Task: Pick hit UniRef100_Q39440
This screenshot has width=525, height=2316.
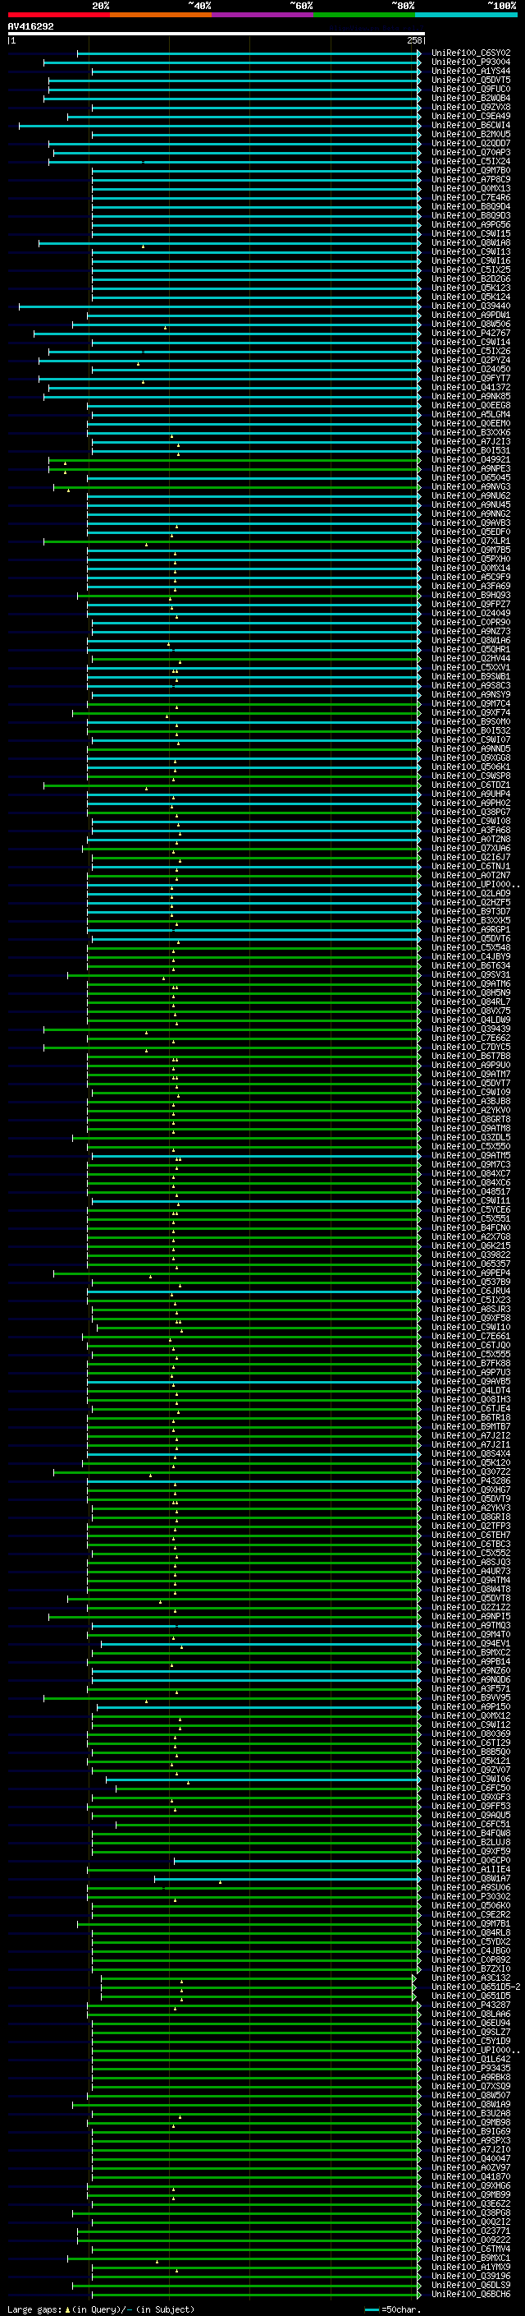Action: coord(471,306)
